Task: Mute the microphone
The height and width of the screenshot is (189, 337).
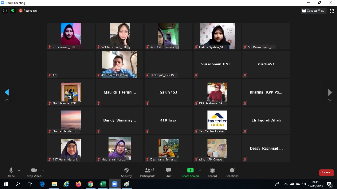Action: coord(11,172)
